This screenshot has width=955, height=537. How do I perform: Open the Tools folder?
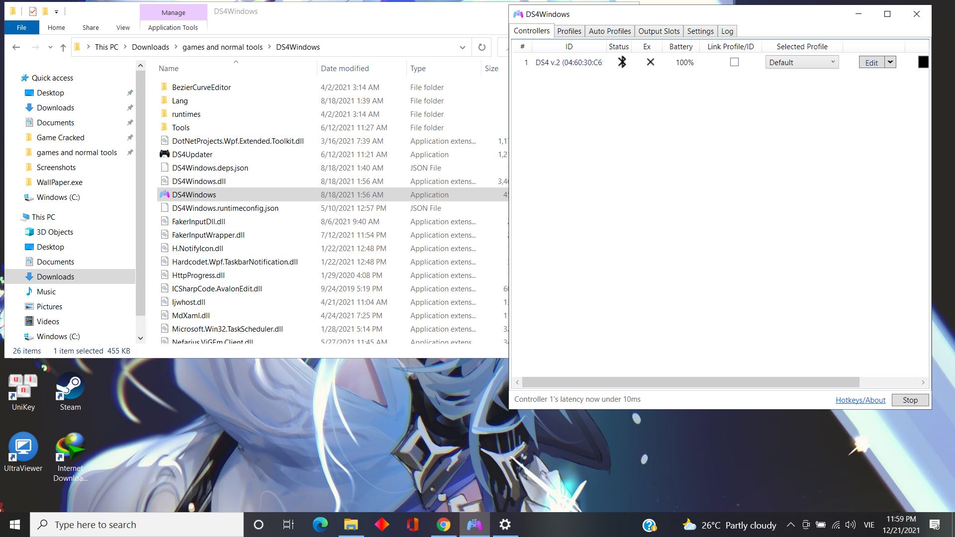[x=181, y=127]
